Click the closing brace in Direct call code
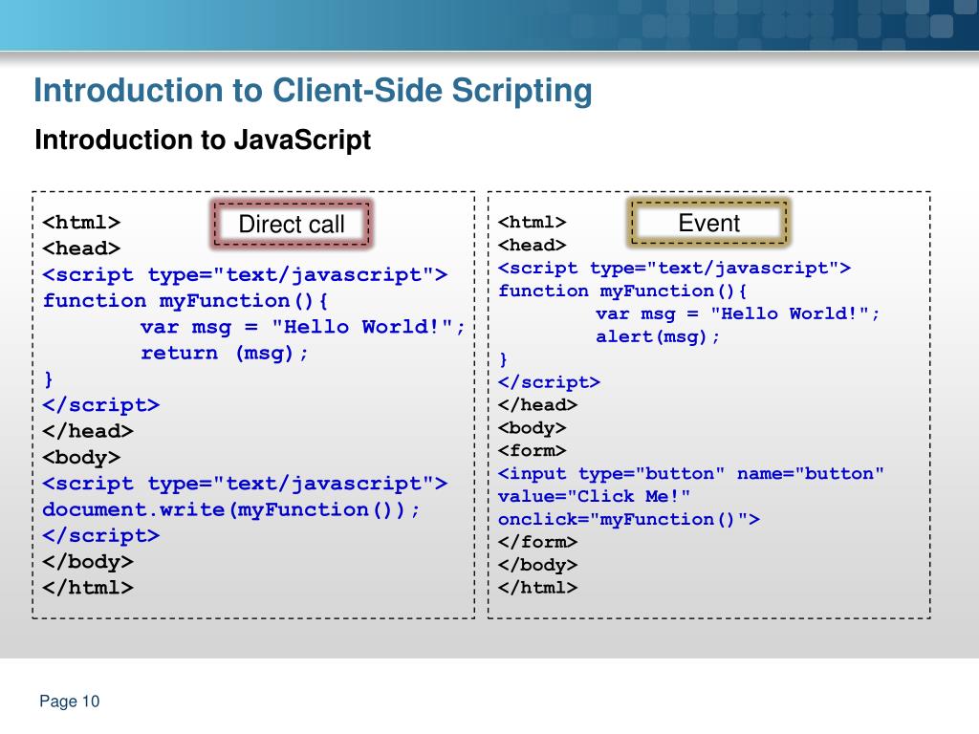Viewport: 979px width, 734px height. tap(49, 379)
